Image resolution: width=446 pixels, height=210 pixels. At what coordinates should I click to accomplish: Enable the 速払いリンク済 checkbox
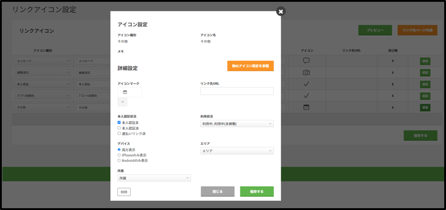(119, 134)
